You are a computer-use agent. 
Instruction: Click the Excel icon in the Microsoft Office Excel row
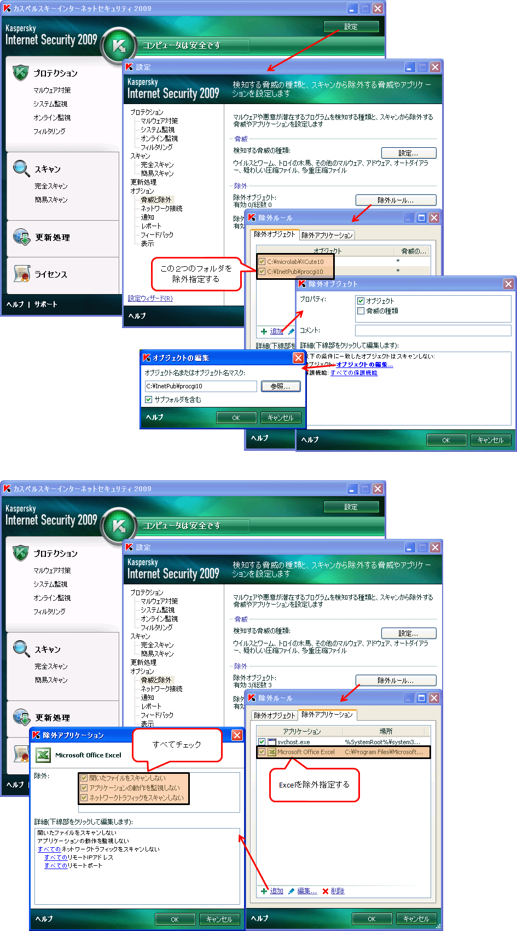tap(272, 752)
